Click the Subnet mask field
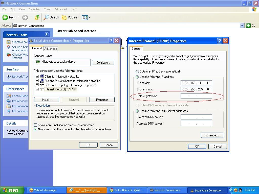Viewport: 259px width, 194px height. (196, 89)
